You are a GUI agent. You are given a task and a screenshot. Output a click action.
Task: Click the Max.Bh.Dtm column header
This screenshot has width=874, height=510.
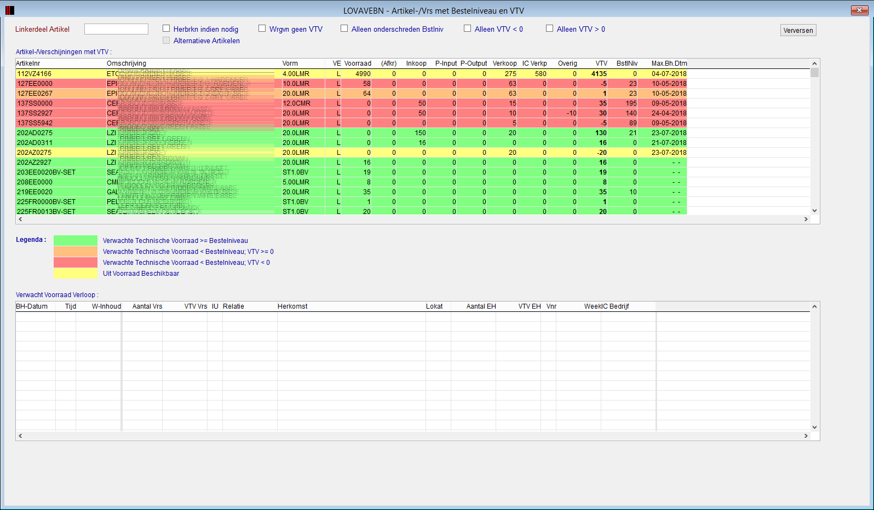(x=669, y=63)
